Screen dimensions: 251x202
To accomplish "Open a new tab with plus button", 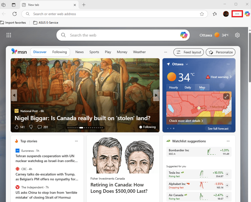I will click(84, 5).
